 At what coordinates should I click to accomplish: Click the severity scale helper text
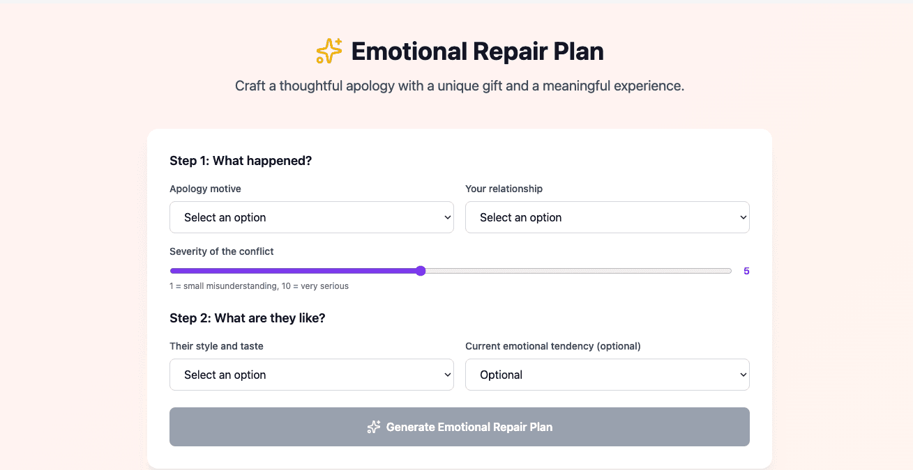pos(259,285)
